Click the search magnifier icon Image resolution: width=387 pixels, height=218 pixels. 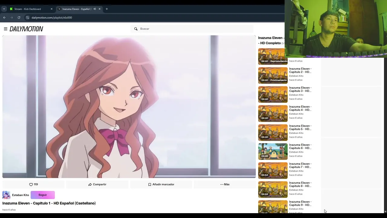pyautogui.click(x=136, y=29)
